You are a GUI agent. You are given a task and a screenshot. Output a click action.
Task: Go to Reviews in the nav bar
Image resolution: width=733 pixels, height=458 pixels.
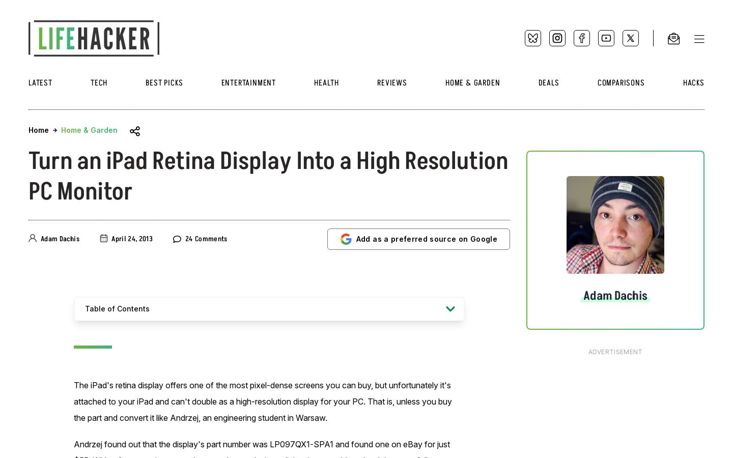coord(392,83)
